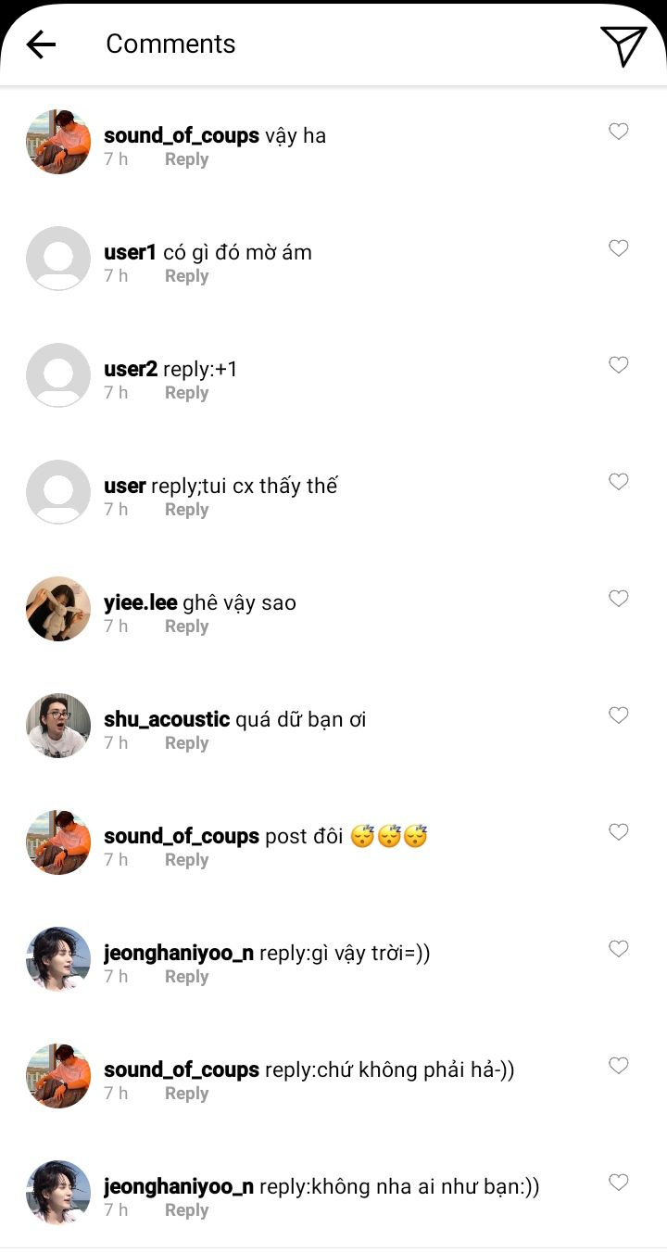Heart shu_acoustic's "quá dữ bạn ơi" comment
This screenshot has height=1253, width=667.
click(619, 715)
